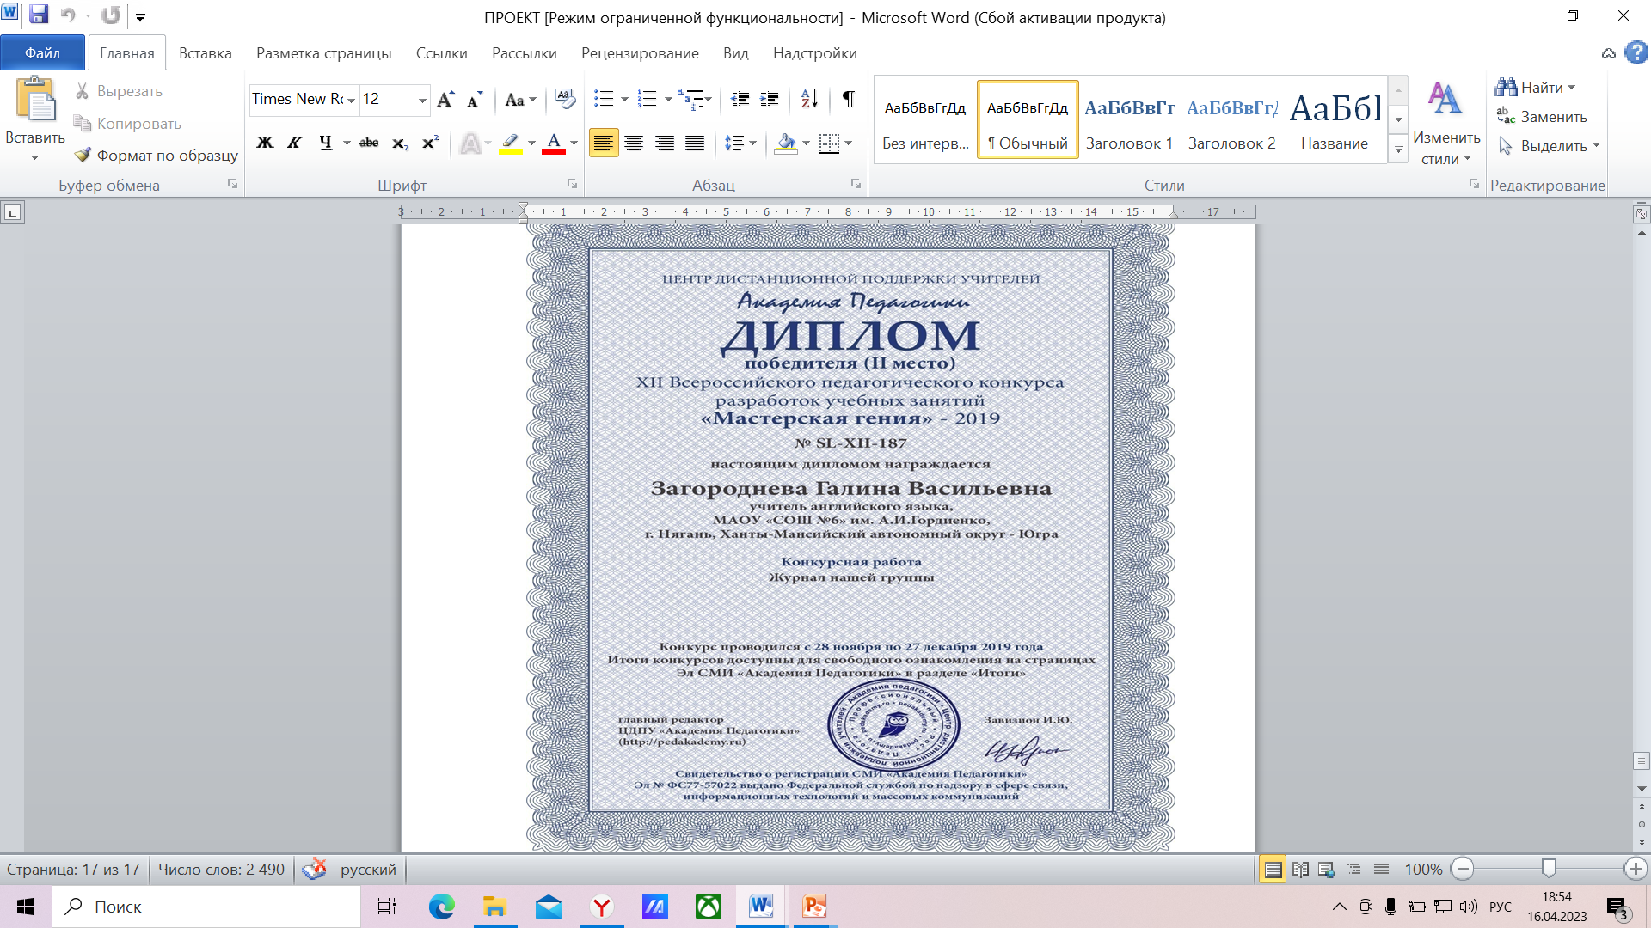Open the font size 12 dropdown

422,101
